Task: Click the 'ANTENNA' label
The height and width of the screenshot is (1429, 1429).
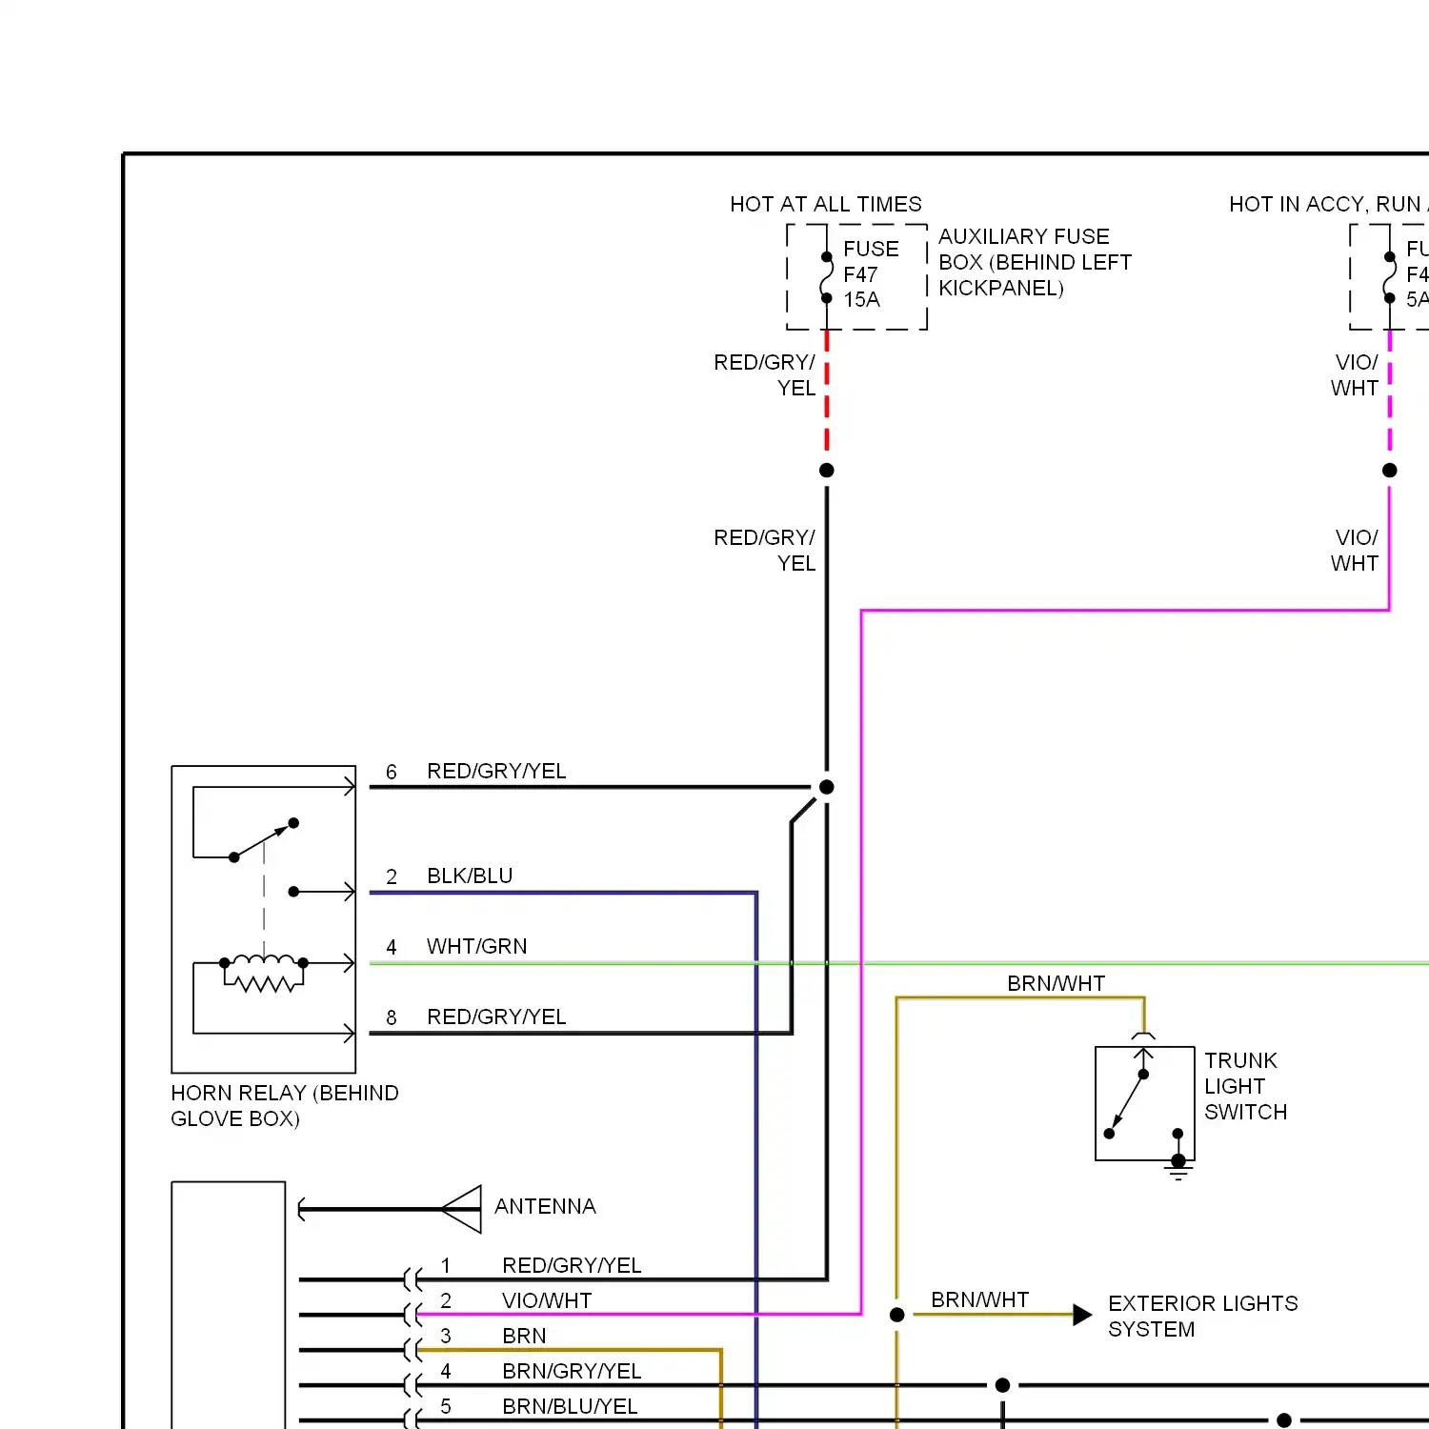Action: (x=545, y=1206)
